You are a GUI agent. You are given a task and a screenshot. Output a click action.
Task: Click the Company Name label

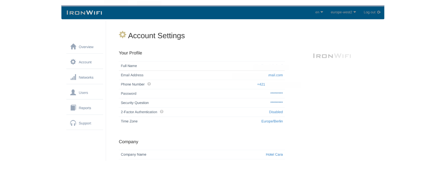134,154
